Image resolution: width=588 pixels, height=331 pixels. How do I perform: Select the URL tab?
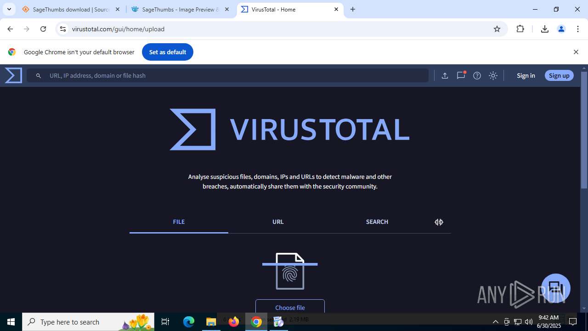click(278, 222)
